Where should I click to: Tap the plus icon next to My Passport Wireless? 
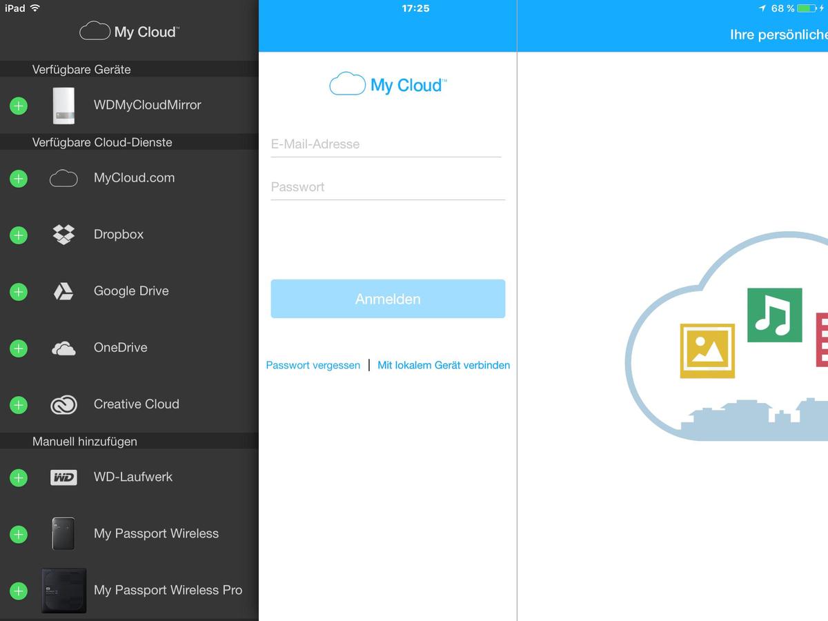pyautogui.click(x=19, y=534)
